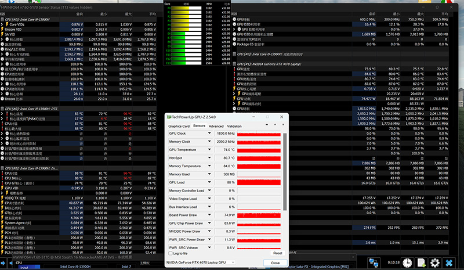Click the network computers icon in HWiNFO toolbar

click(x=374, y=262)
